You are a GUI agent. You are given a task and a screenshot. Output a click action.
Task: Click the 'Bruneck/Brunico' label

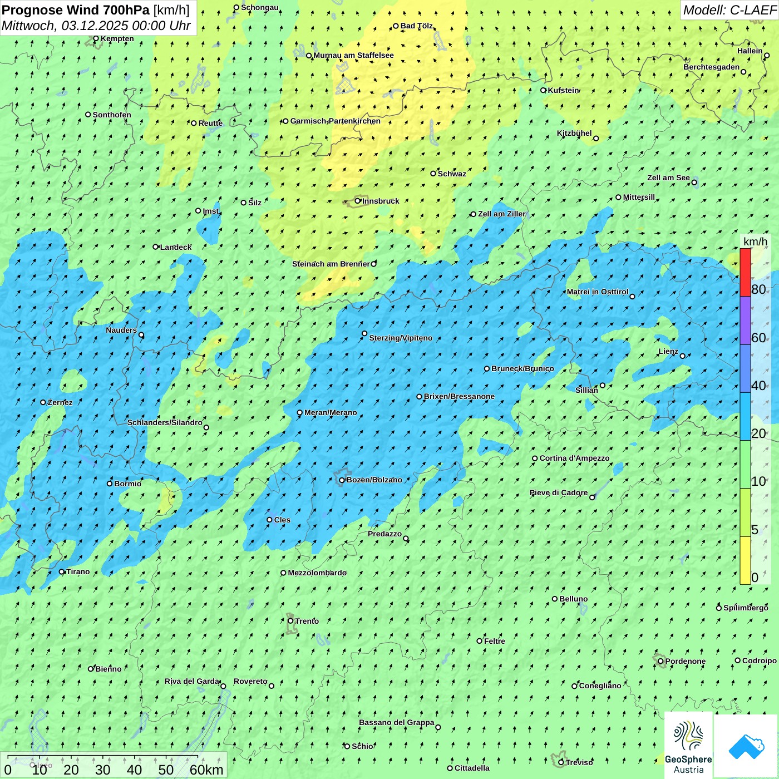pyautogui.click(x=522, y=369)
